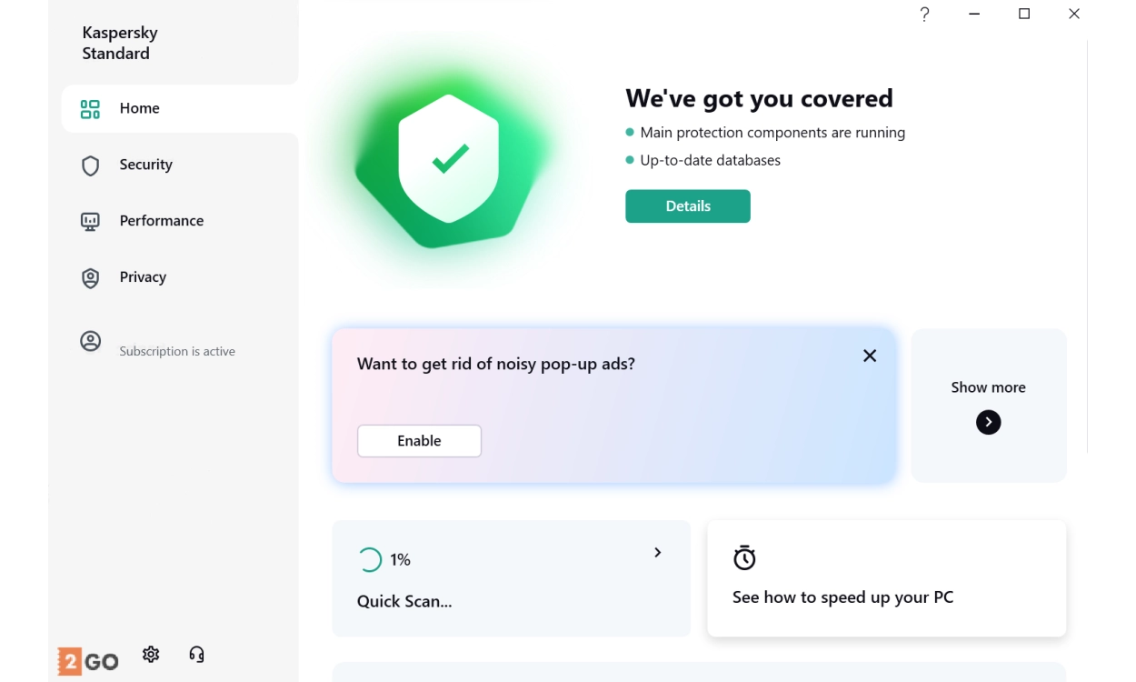Click the Performance monitor icon in sidebar
This screenshot has width=1136, height=682.
pyautogui.click(x=90, y=221)
